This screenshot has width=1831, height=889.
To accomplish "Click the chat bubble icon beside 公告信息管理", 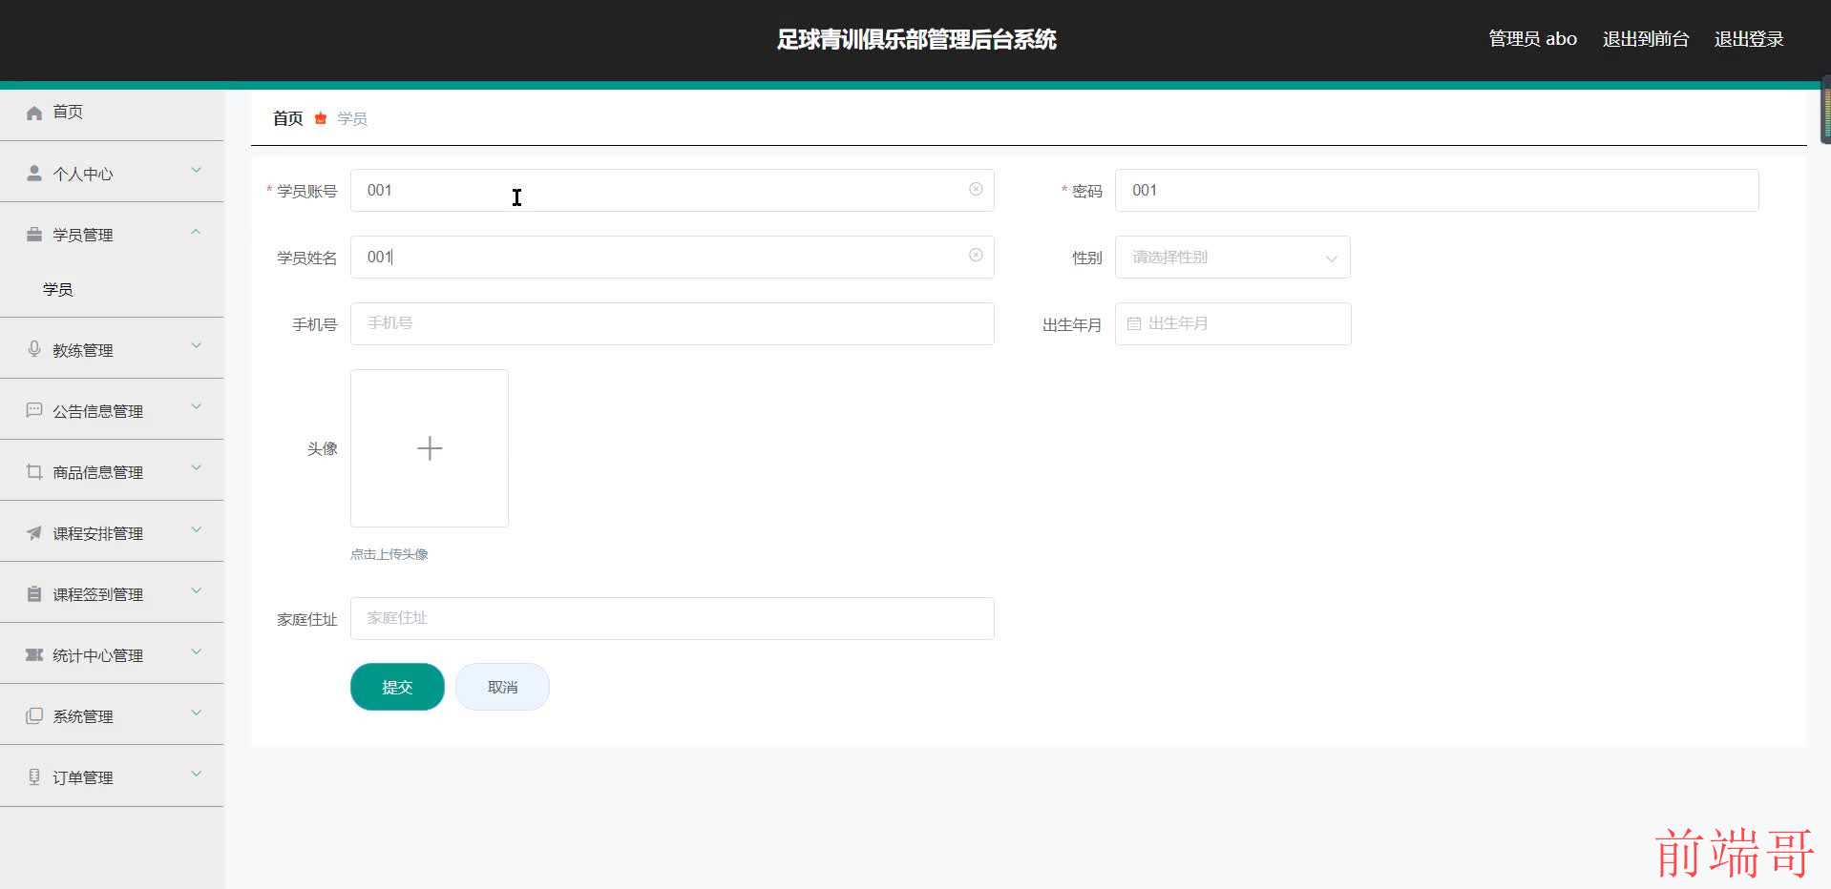I will click(x=34, y=410).
